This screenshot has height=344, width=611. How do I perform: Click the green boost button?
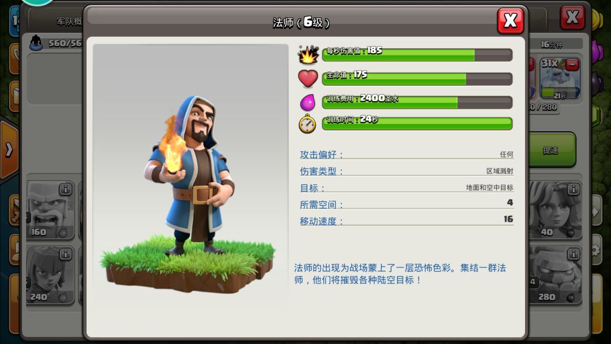click(x=552, y=150)
